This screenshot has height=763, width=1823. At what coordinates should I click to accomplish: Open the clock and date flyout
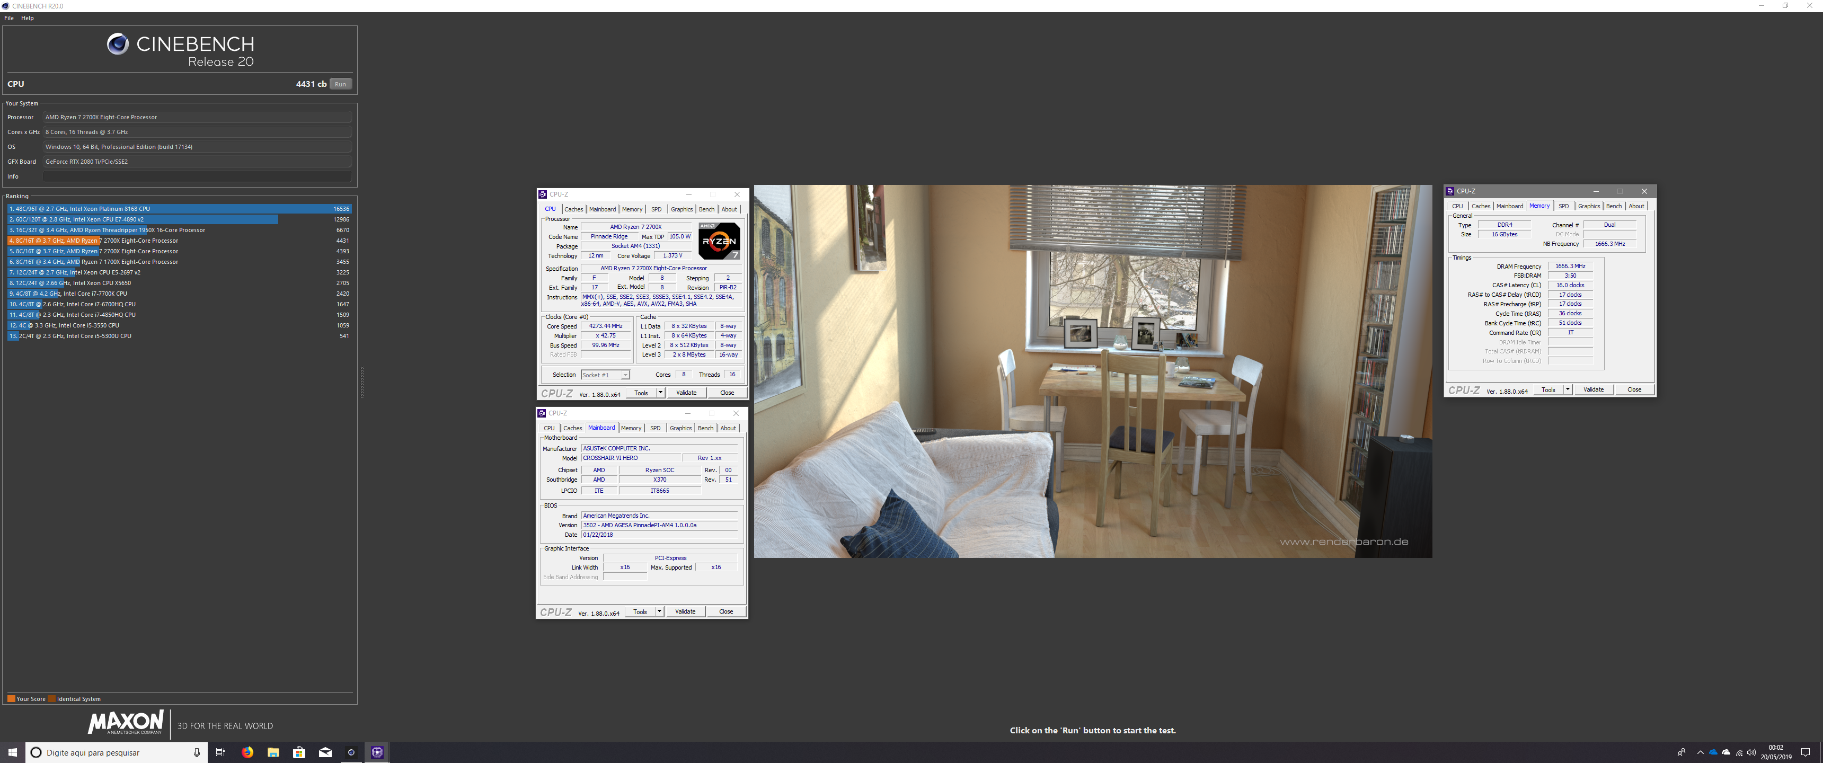pos(1776,752)
